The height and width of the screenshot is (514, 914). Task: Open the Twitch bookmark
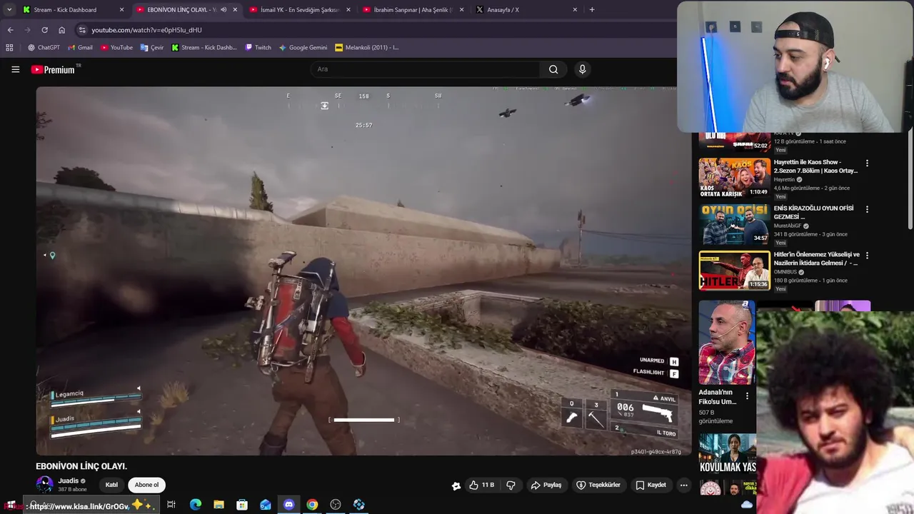[x=258, y=48]
